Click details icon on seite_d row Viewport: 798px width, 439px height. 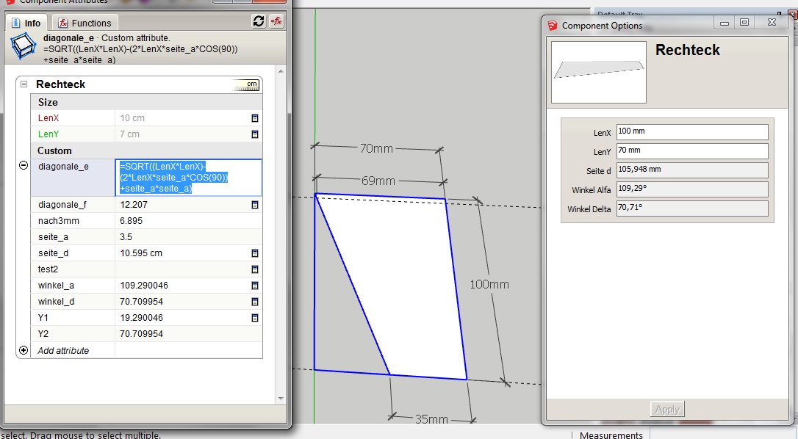click(x=255, y=253)
